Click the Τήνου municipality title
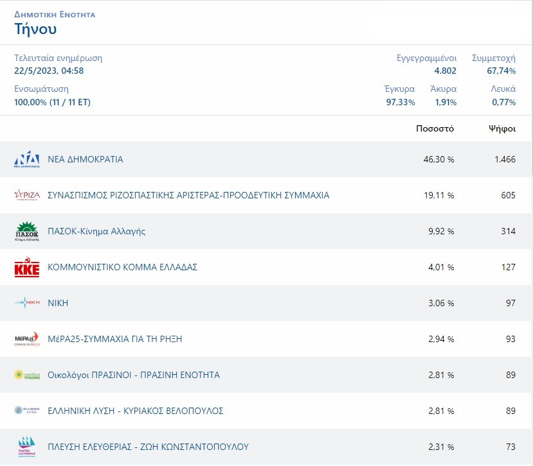 (35, 29)
